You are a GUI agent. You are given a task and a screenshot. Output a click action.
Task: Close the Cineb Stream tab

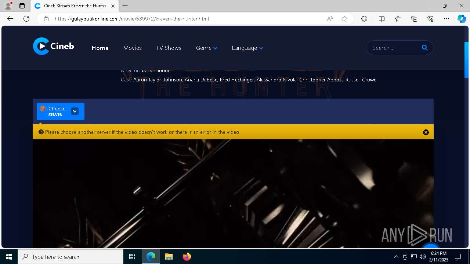[x=113, y=6]
